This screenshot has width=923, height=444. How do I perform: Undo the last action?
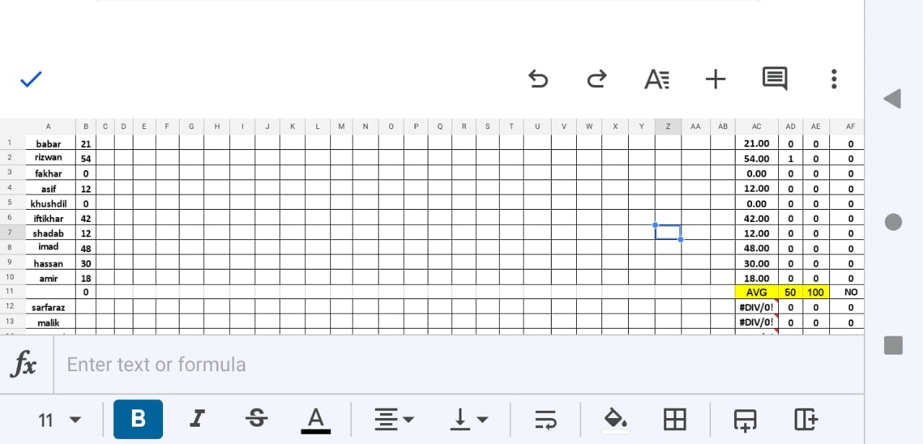(x=538, y=79)
